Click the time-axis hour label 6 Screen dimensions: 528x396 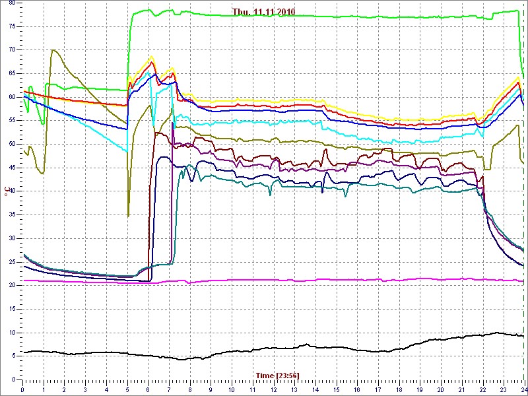tap(148, 390)
